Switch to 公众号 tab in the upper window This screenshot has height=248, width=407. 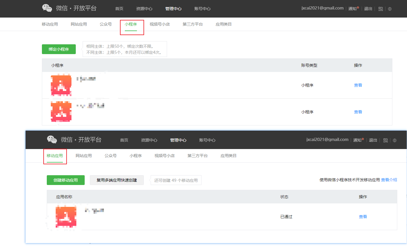(x=106, y=24)
